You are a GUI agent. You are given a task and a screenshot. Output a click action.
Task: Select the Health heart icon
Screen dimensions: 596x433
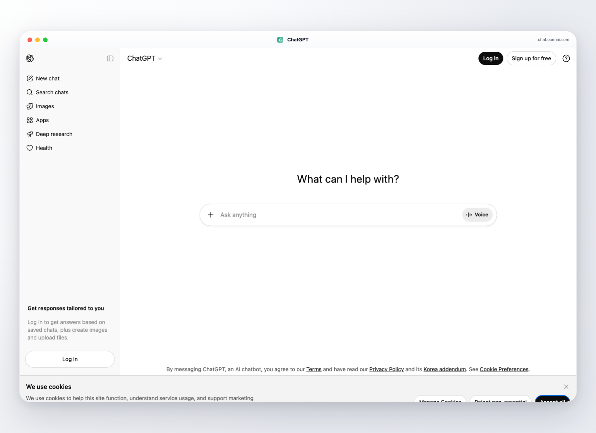click(30, 148)
